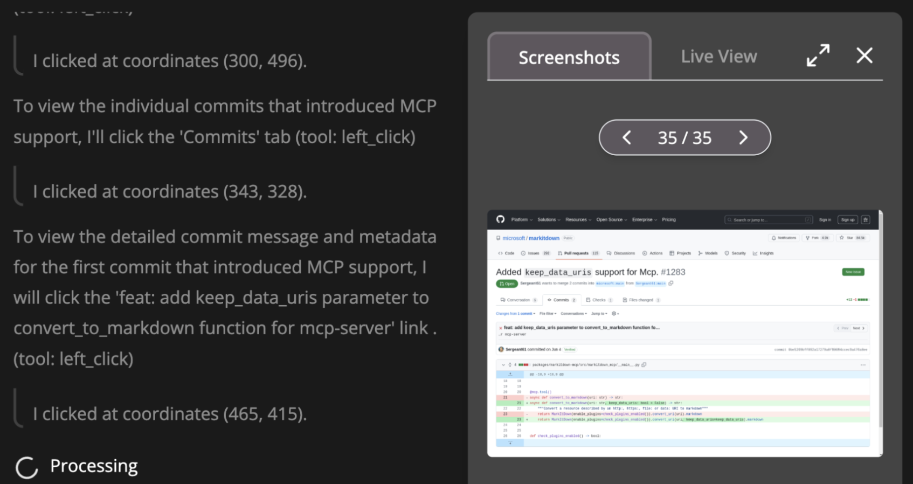This screenshot has width=913, height=484.
Task: Open the Jump to dropdown
Action: (599, 314)
